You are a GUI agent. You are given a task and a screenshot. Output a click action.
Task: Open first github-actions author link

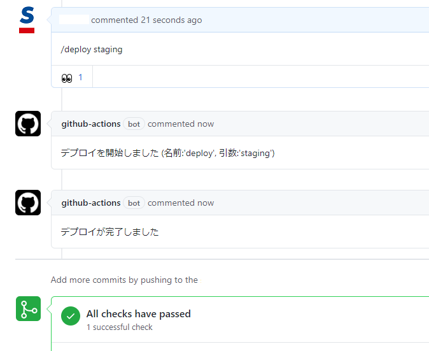click(x=91, y=124)
